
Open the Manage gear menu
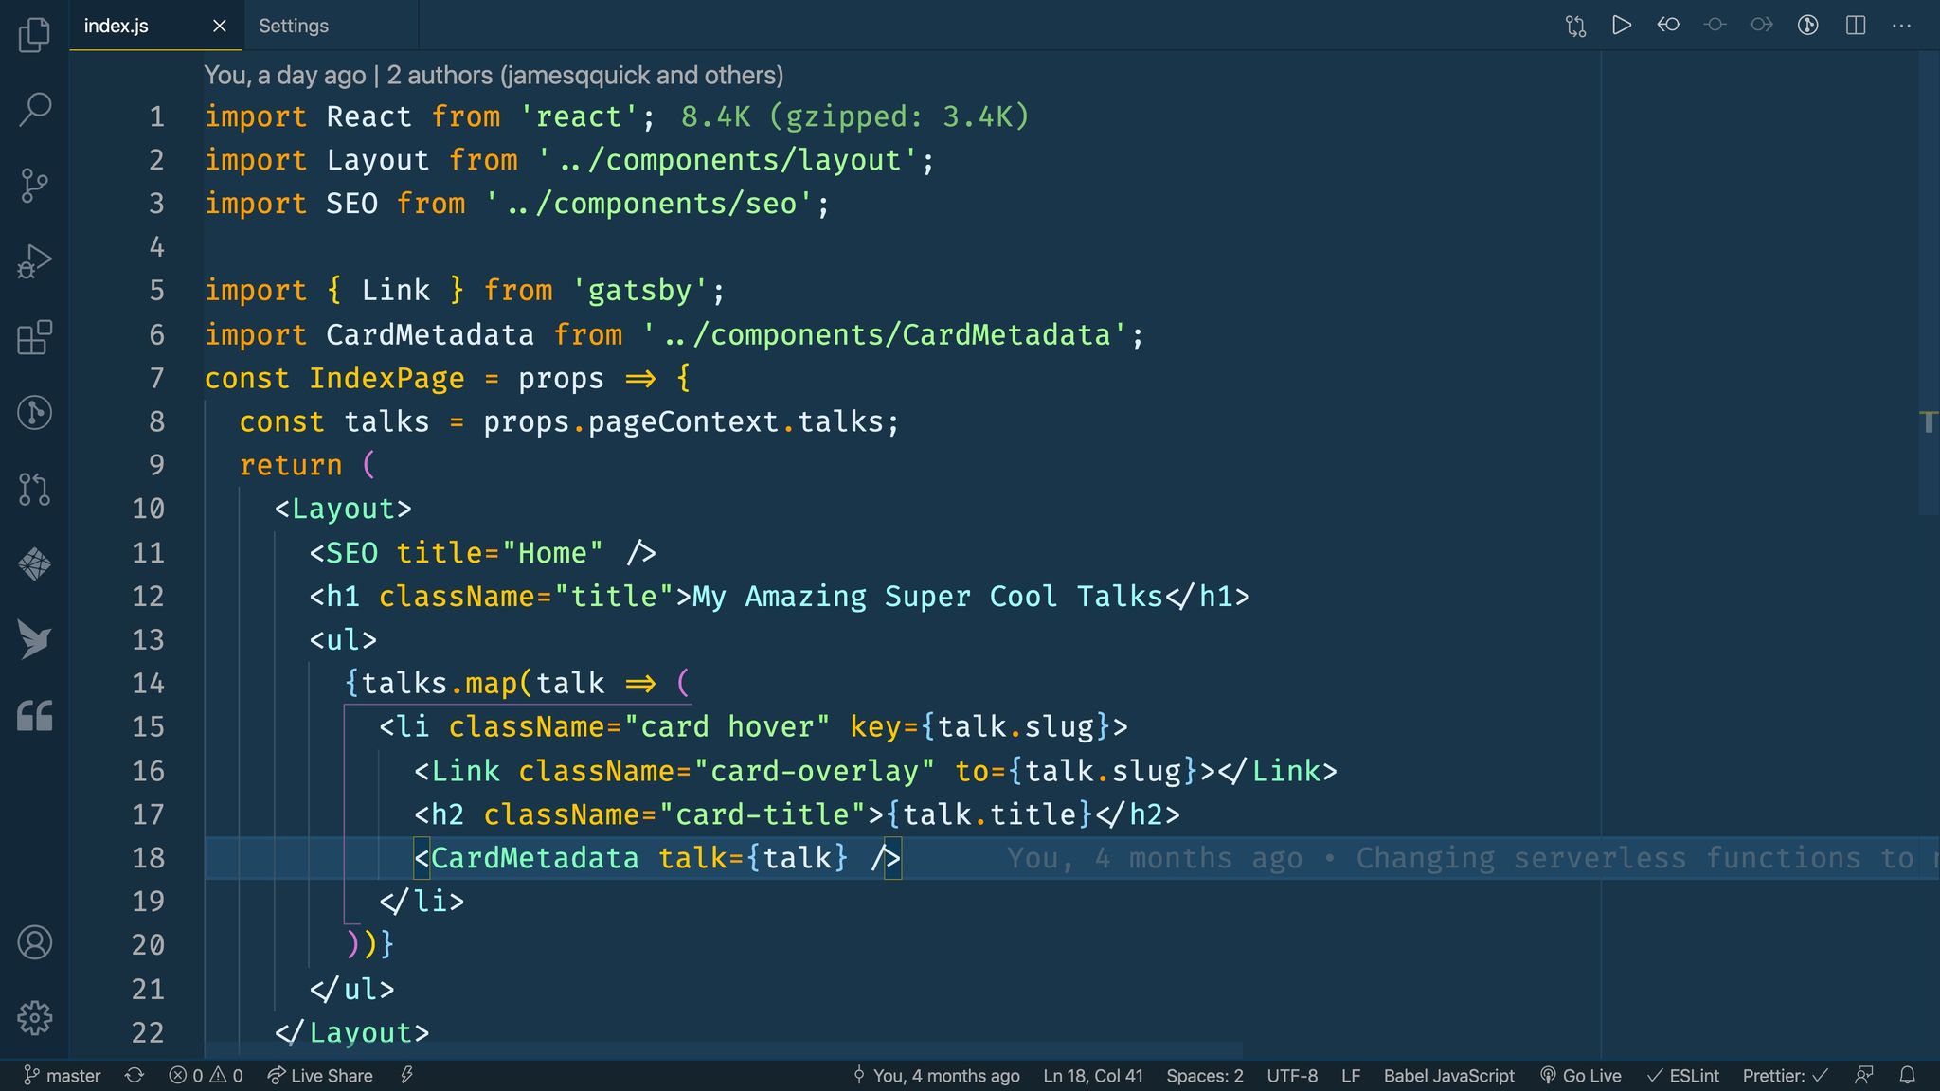pos(34,1018)
